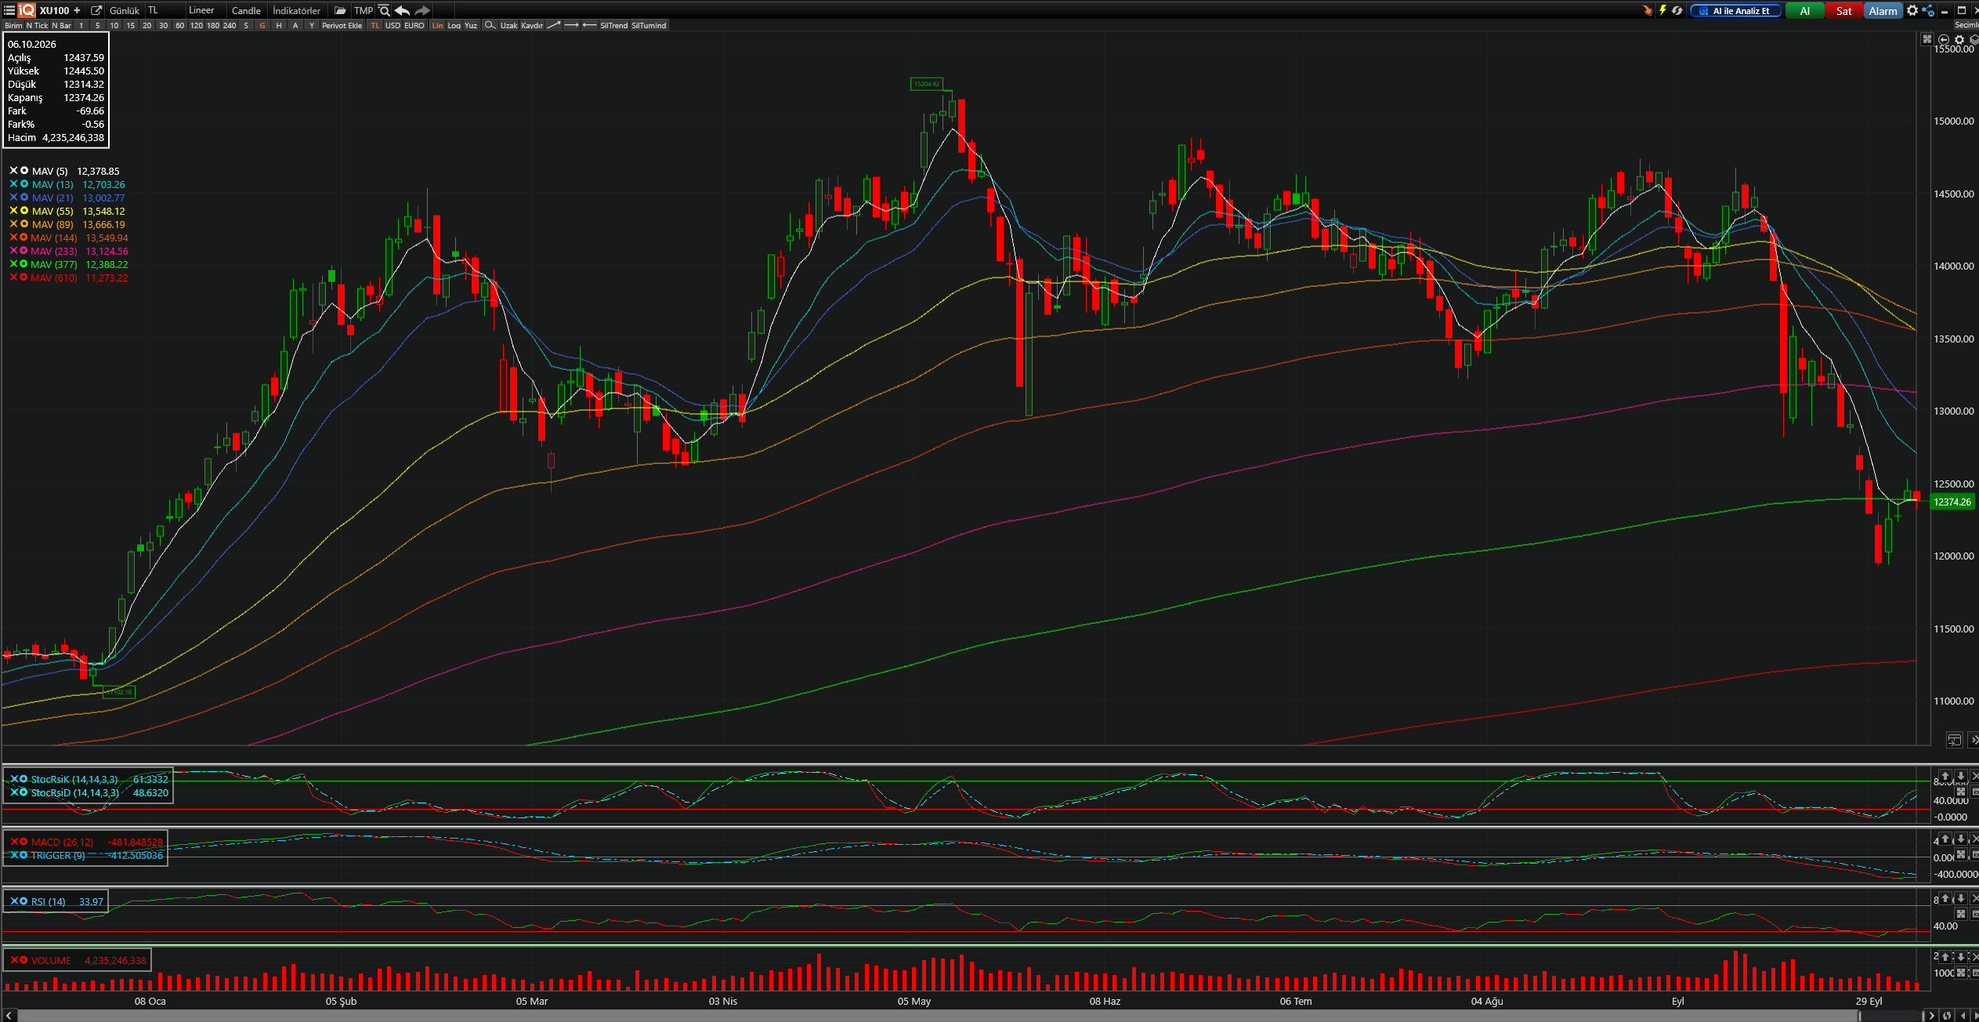
Task: Toggle visibility circle of RSI (14)
Action: pos(24,901)
